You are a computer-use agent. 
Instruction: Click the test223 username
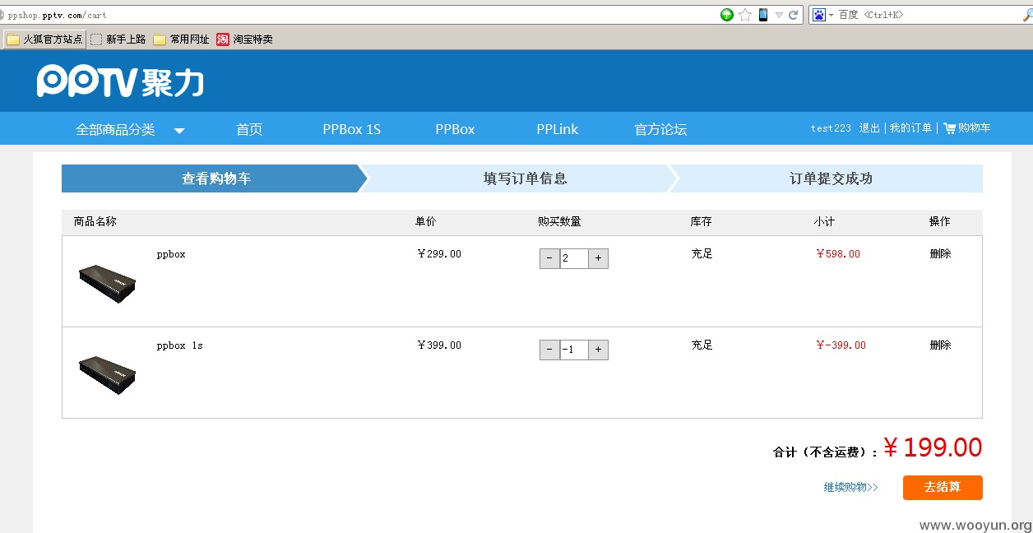(x=831, y=127)
